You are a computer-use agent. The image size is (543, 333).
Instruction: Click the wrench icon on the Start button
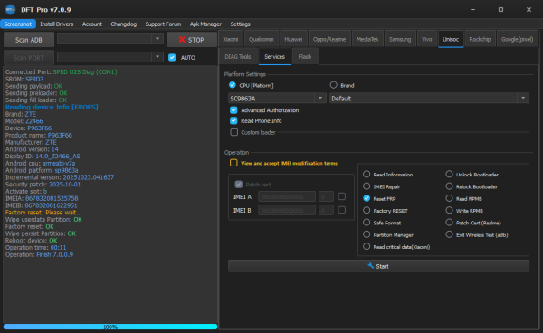click(x=370, y=266)
